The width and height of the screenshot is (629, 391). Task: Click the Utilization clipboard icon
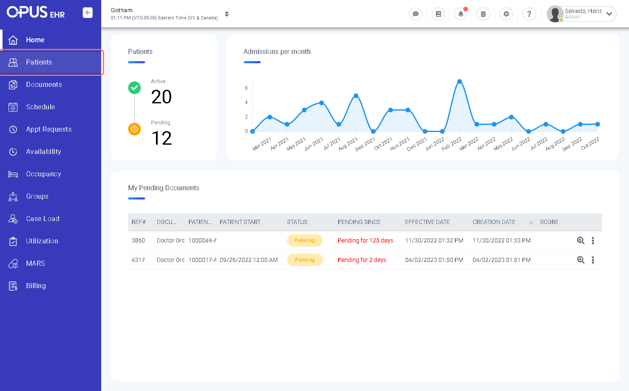coord(13,241)
